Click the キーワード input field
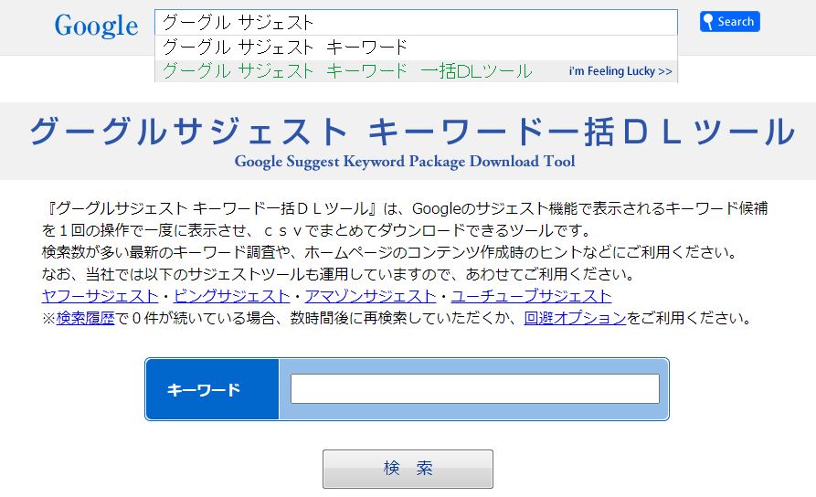This screenshot has height=497, width=816. (x=474, y=389)
